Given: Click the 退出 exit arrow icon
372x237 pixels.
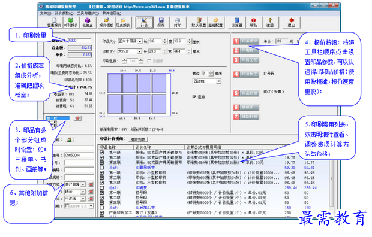Looking at the screenshot, I should tap(292, 22).
